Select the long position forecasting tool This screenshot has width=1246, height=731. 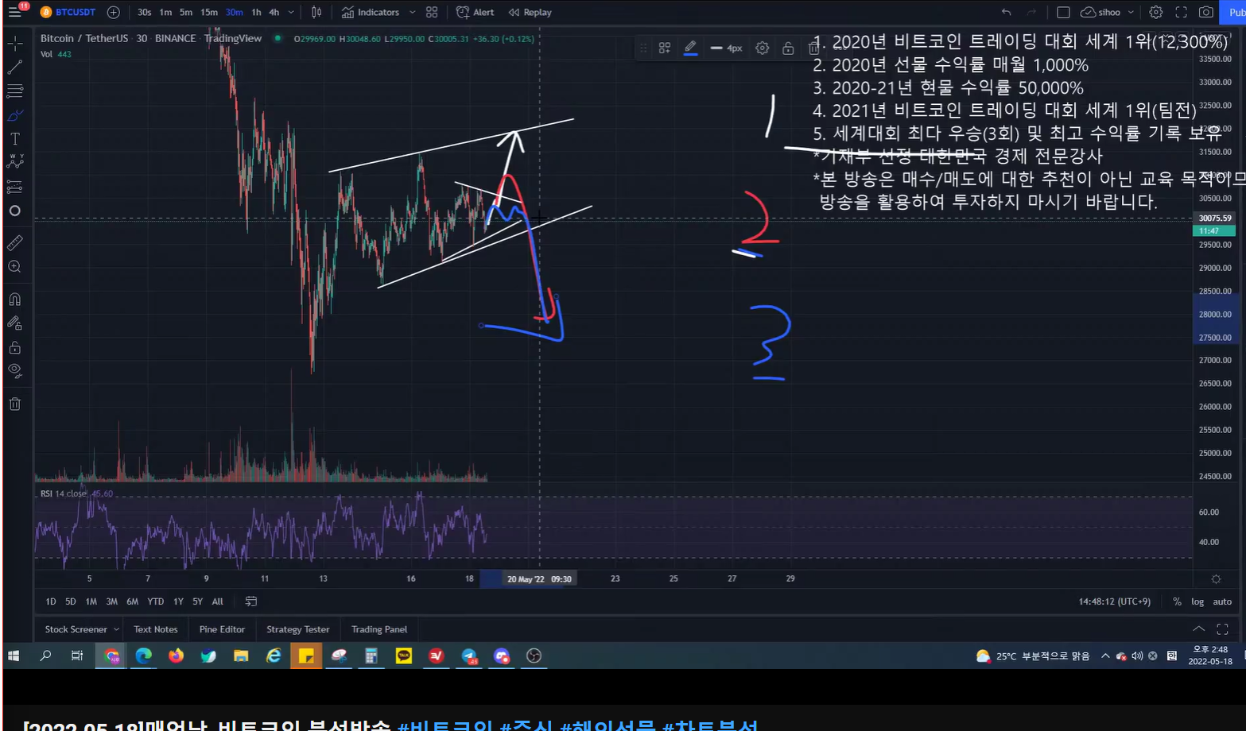[15, 187]
